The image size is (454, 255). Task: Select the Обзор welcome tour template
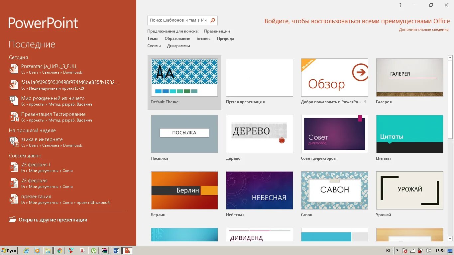[x=335, y=78]
